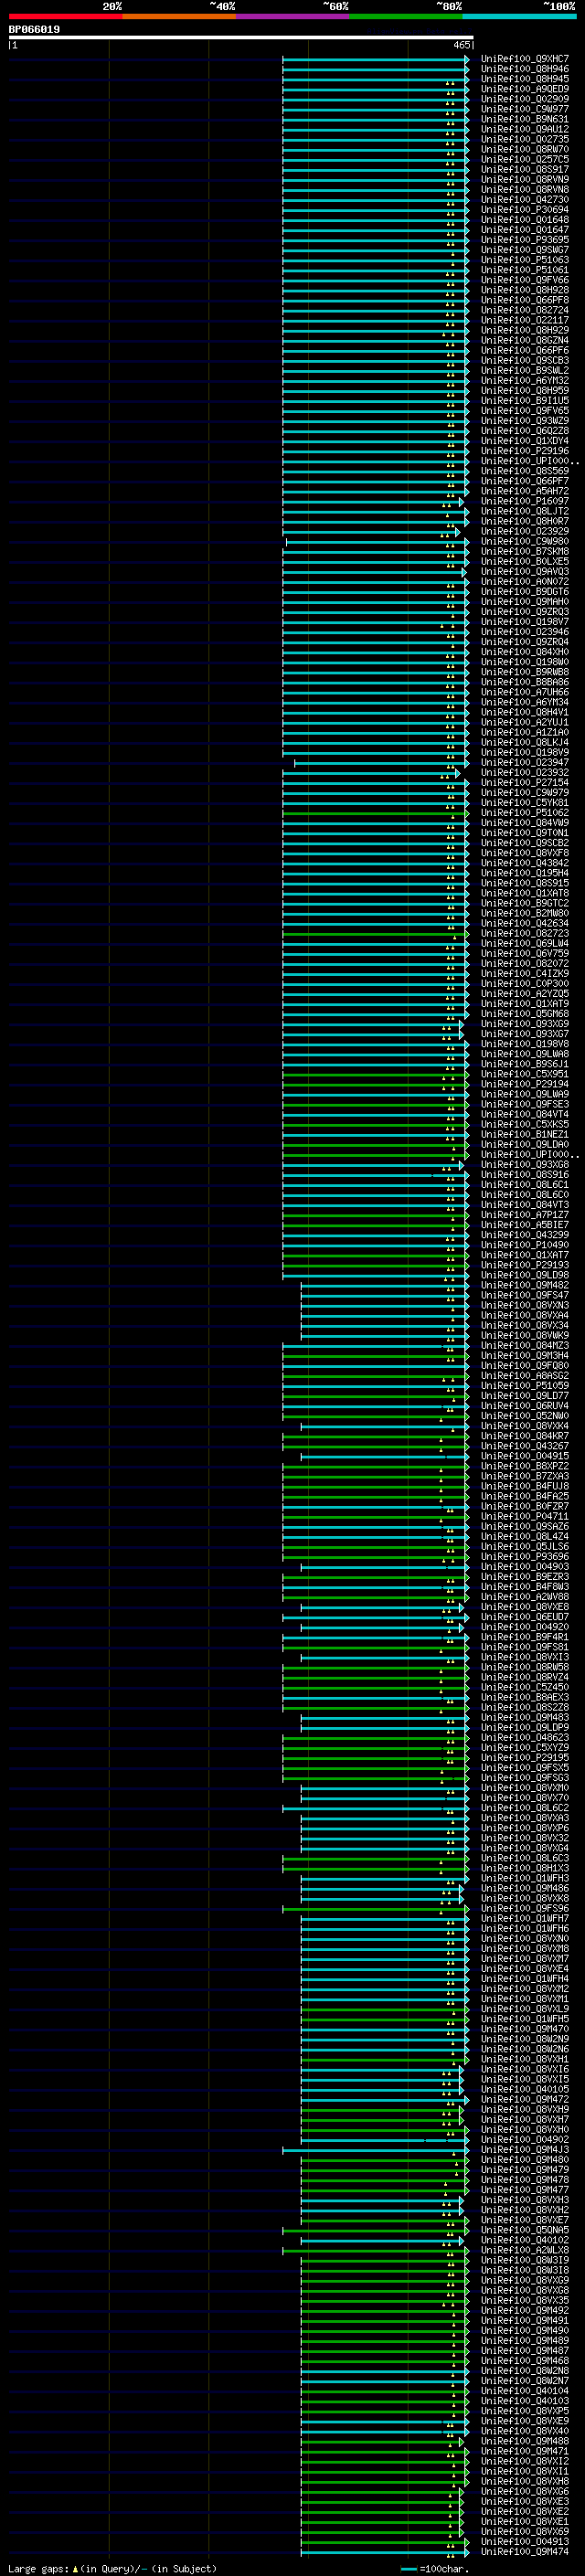
Task: Select the UniRef100_P16097 hit
Action: click(x=524, y=501)
